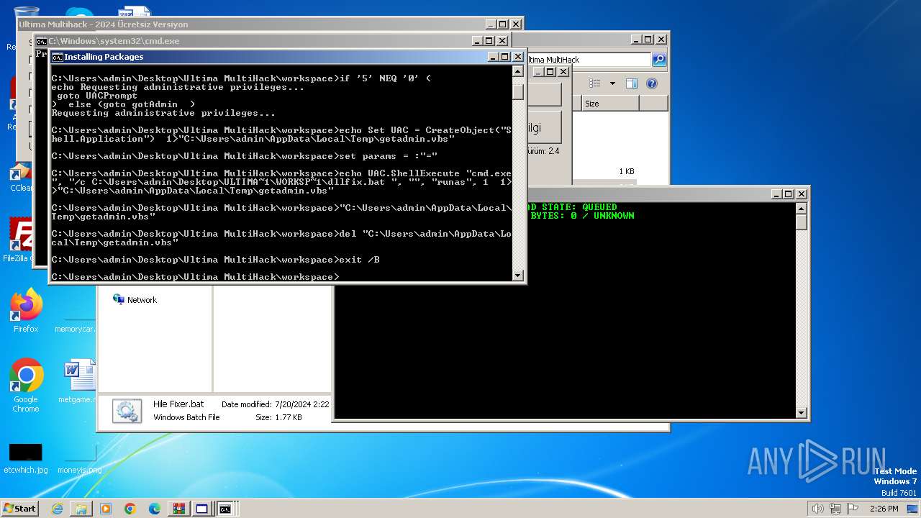Open the Start menu
This screenshot has height=518, width=921.
(x=20, y=508)
